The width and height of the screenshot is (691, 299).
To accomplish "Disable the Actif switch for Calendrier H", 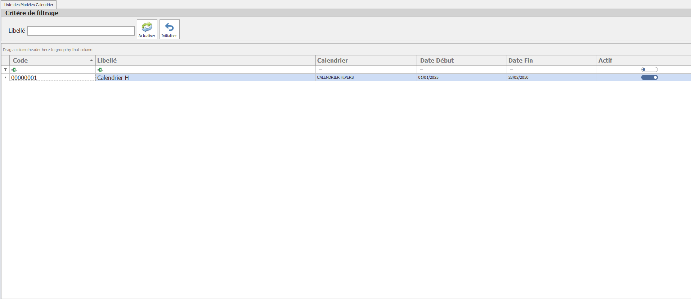I will coord(649,77).
